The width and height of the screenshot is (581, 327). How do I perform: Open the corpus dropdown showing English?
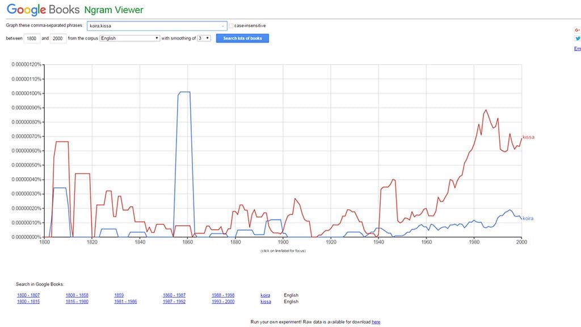(x=129, y=38)
